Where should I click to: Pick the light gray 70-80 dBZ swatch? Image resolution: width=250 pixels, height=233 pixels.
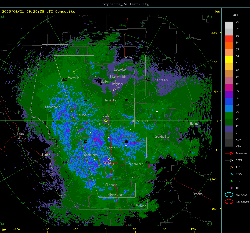point(229,25)
